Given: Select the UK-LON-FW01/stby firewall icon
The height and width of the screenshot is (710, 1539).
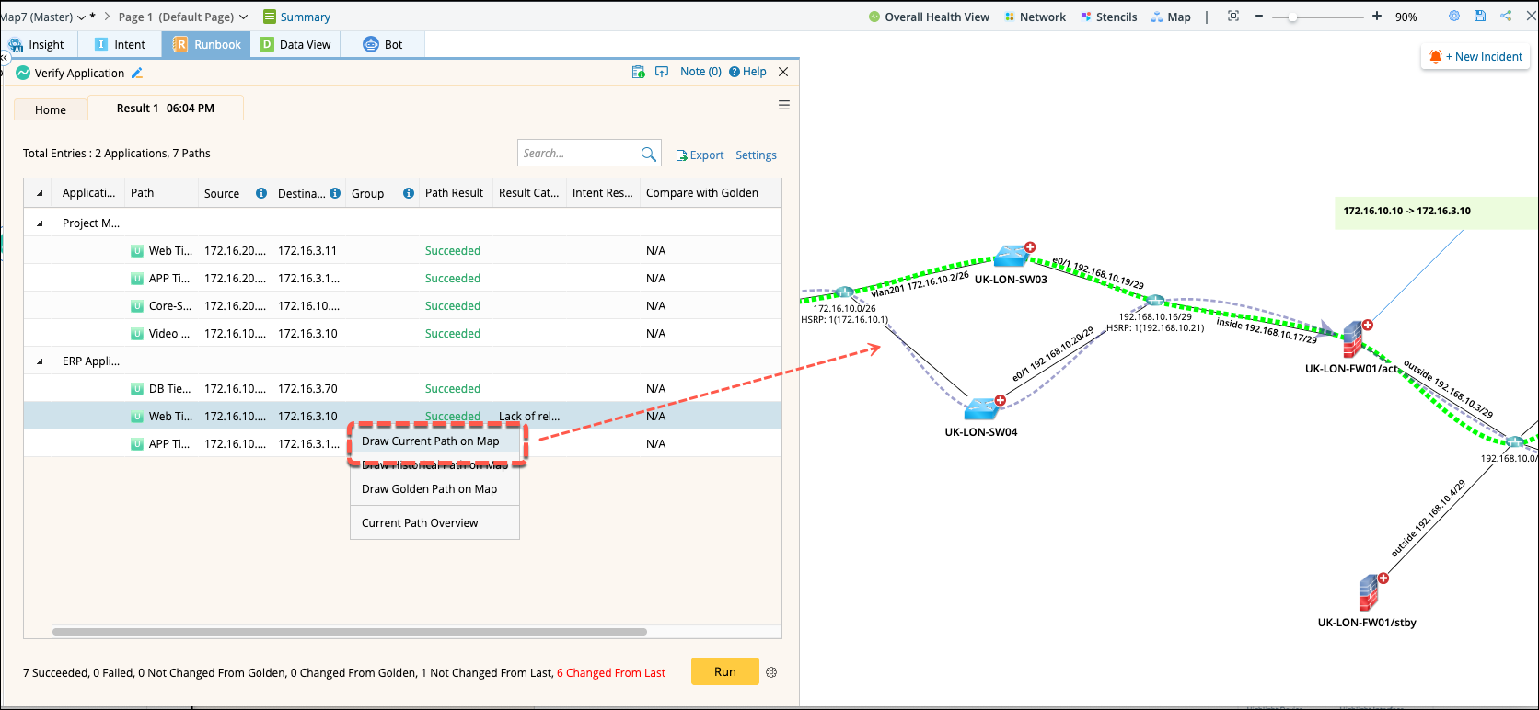Looking at the screenshot, I should (1369, 593).
